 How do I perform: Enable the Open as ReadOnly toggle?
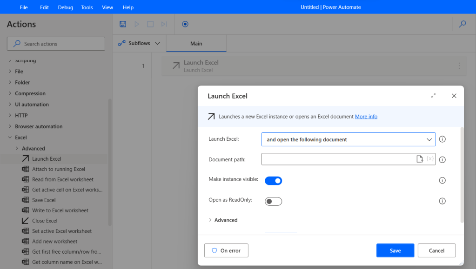coord(274,201)
